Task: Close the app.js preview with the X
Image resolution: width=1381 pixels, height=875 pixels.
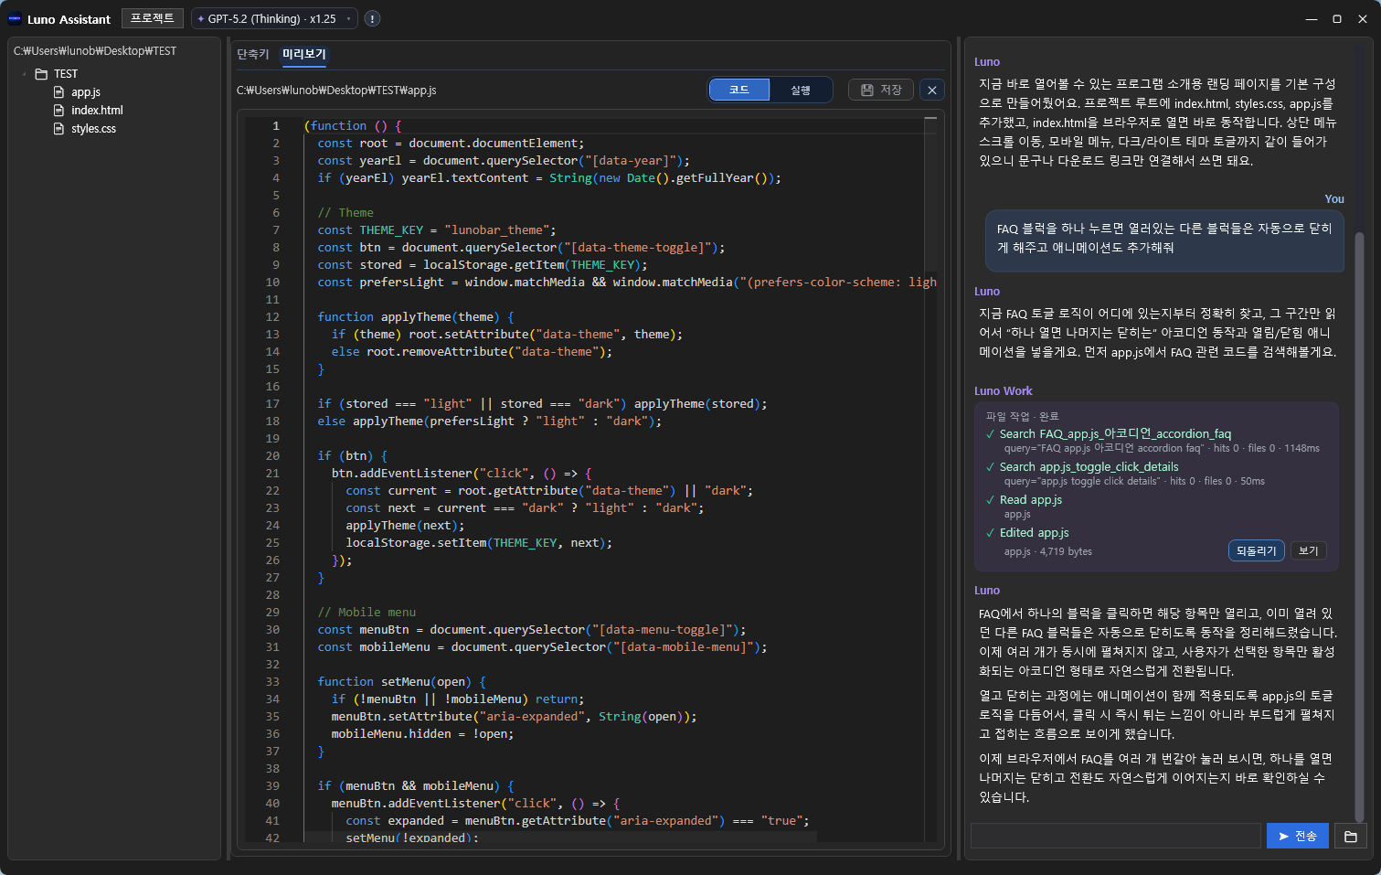Action: [x=931, y=90]
